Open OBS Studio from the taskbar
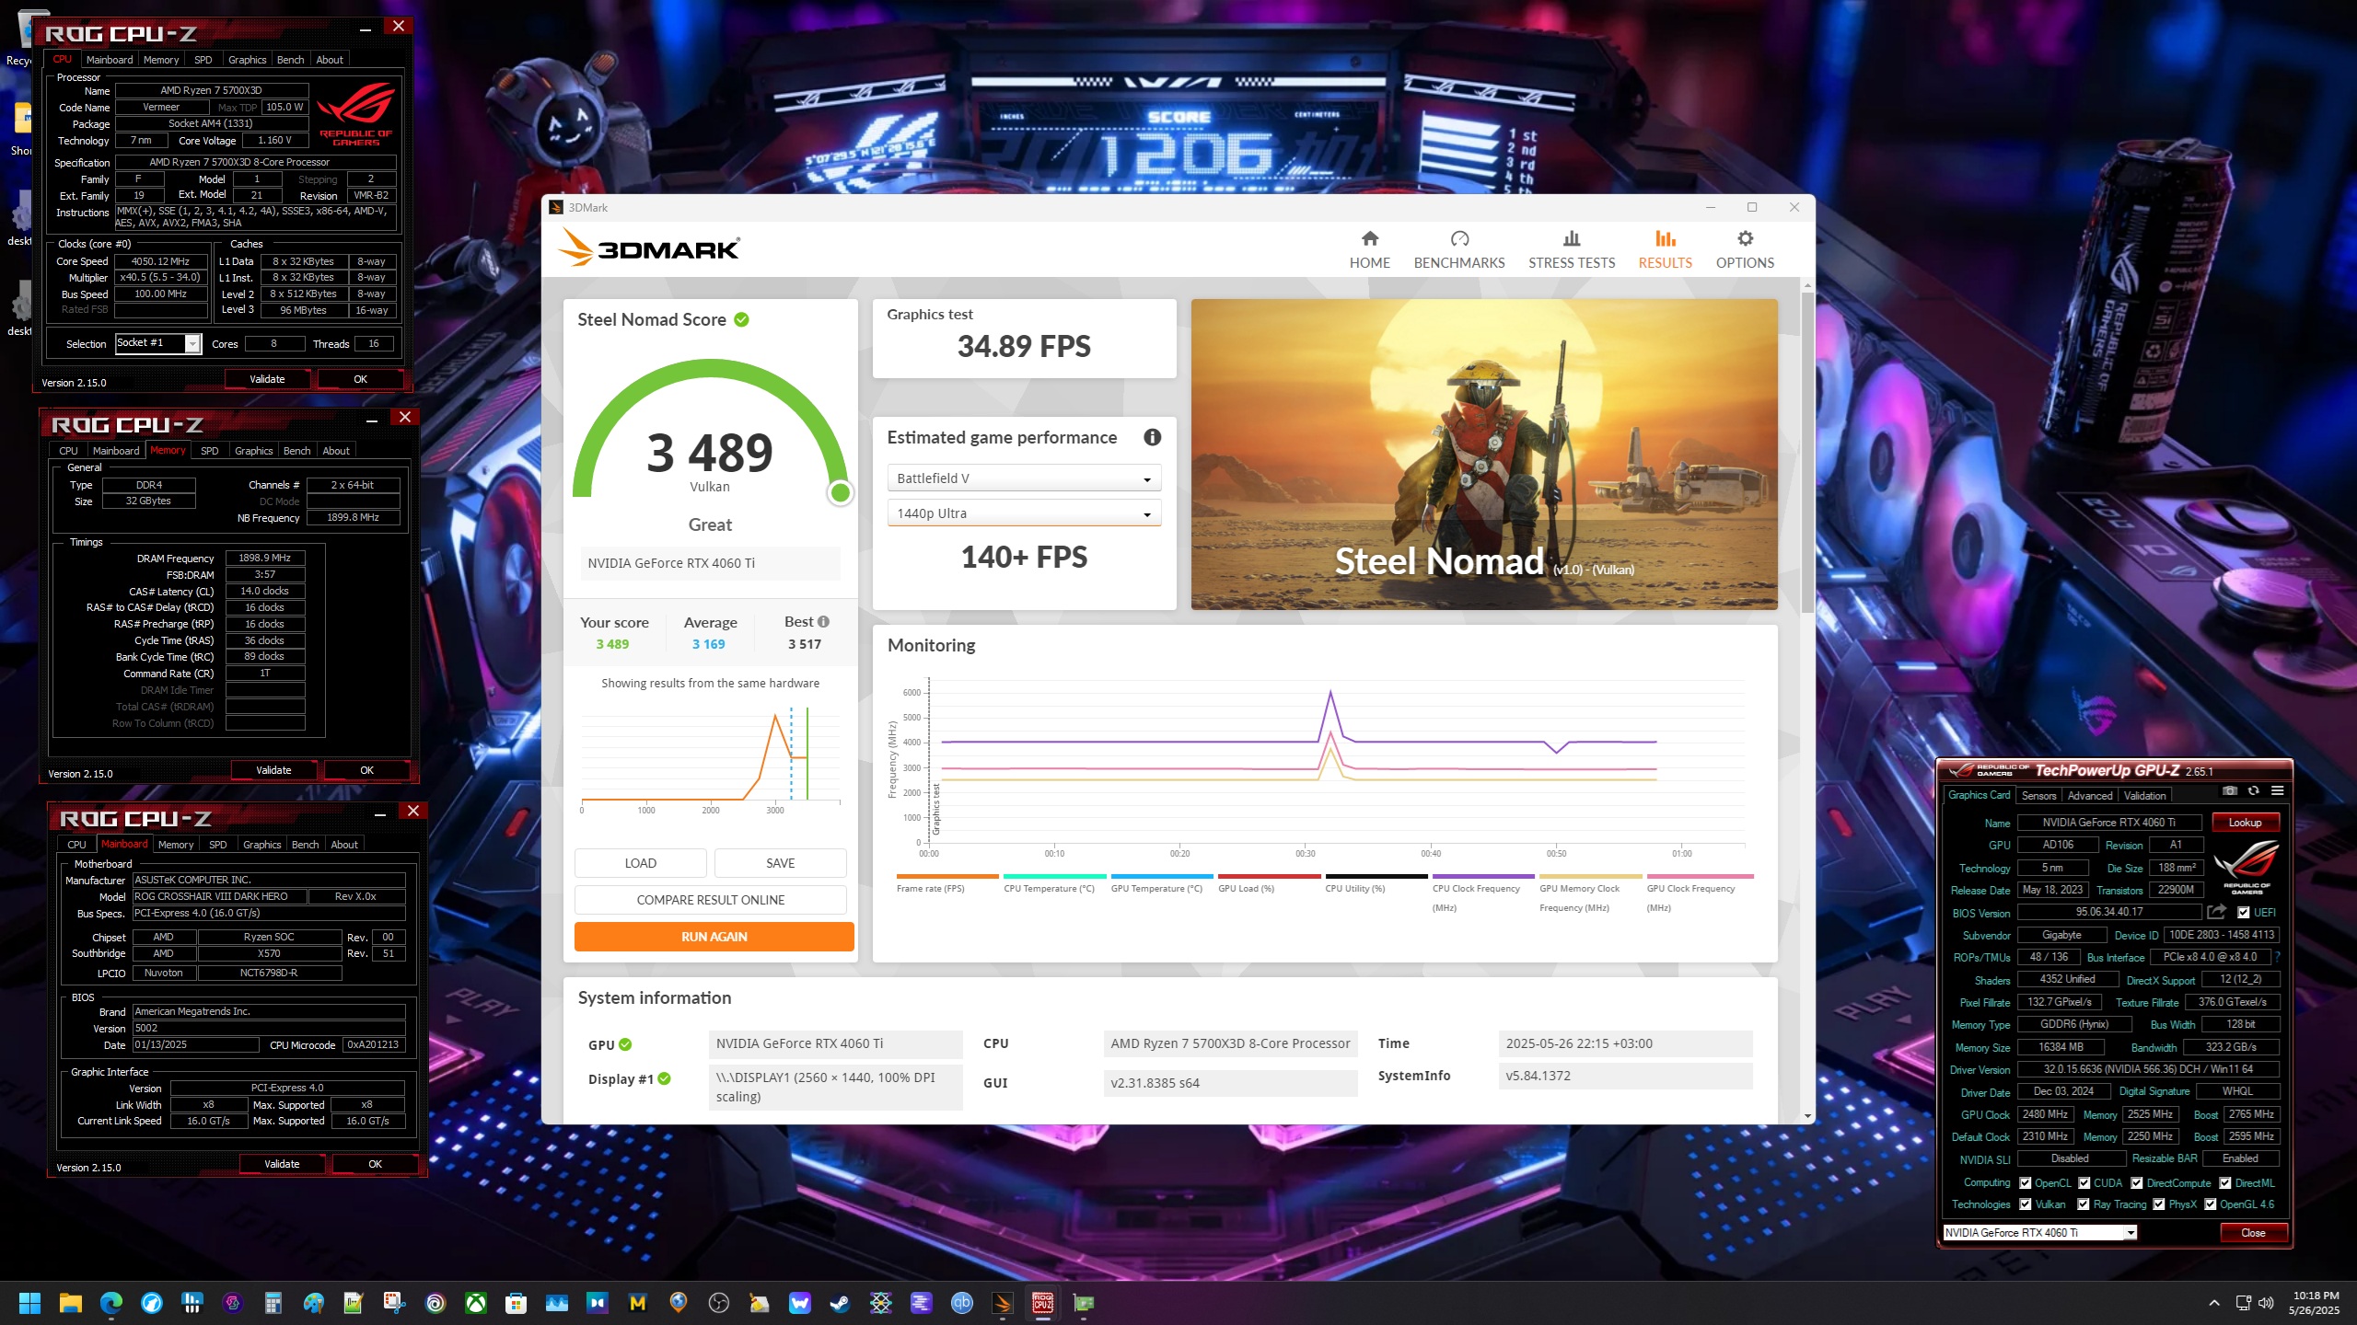This screenshot has height=1325, width=2357. coord(719,1303)
